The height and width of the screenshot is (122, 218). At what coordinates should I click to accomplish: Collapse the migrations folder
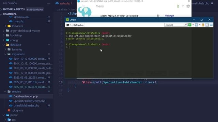tap(18, 54)
